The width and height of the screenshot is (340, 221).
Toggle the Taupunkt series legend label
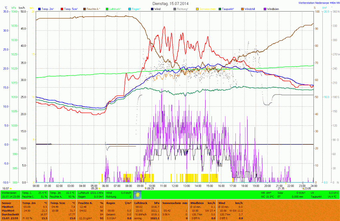pyautogui.click(x=229, y=9)
